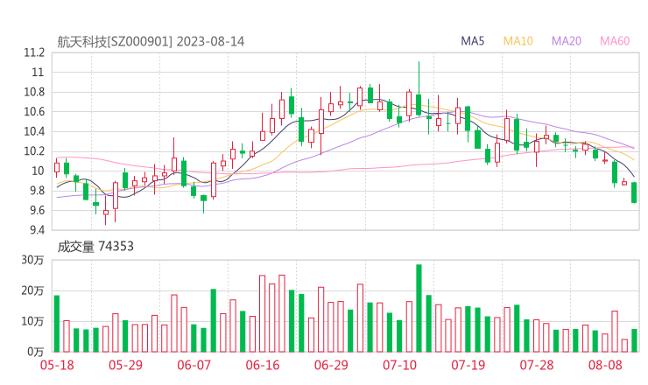Viewport: 648px width, 385px height.
Task: Click the 07-28 date axis label
Action: click(537, 365)
